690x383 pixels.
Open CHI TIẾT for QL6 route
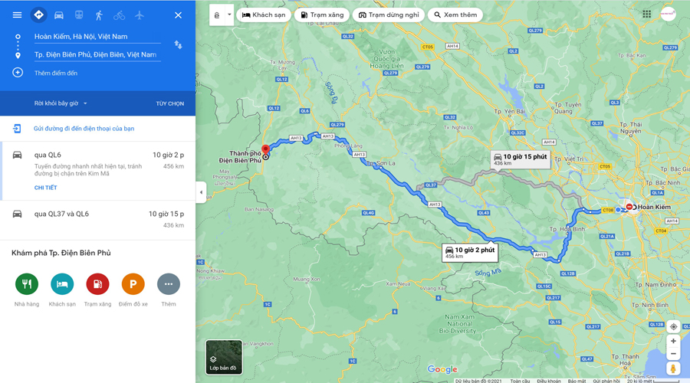tap(46, 188)
